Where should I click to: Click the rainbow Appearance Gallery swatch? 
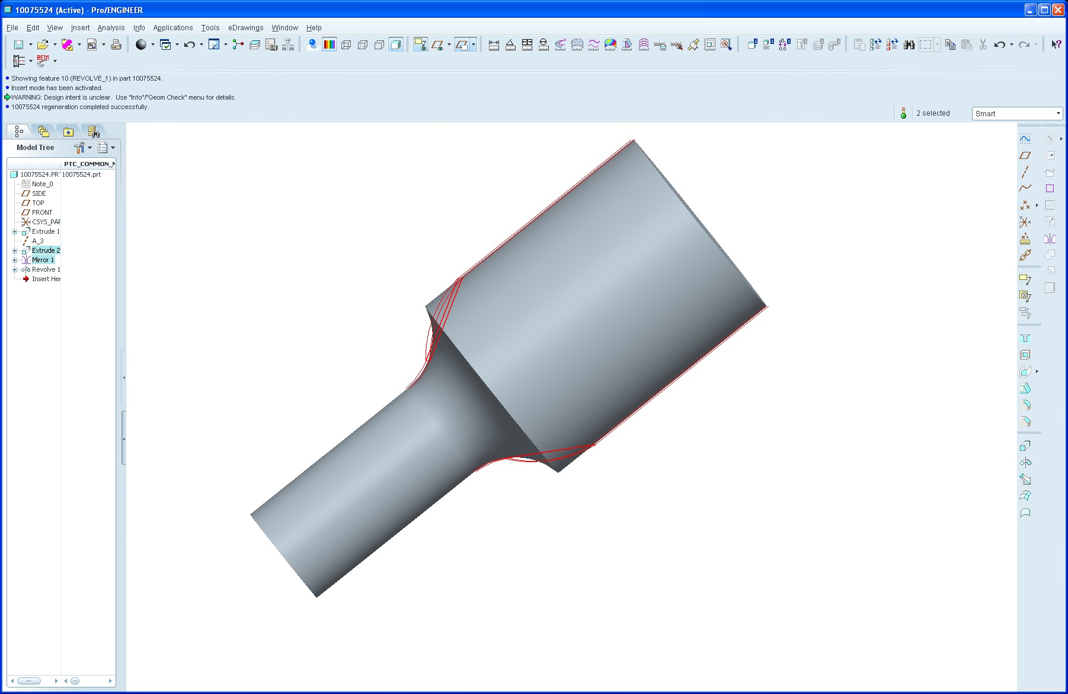[x=330, y=44]
